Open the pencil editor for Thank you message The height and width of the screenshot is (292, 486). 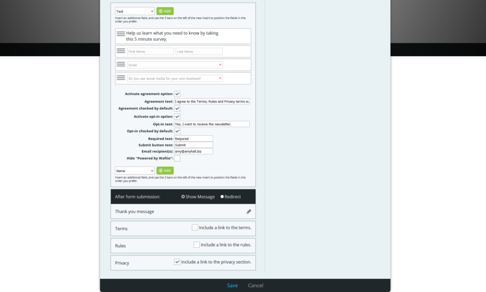click(249, 211)
